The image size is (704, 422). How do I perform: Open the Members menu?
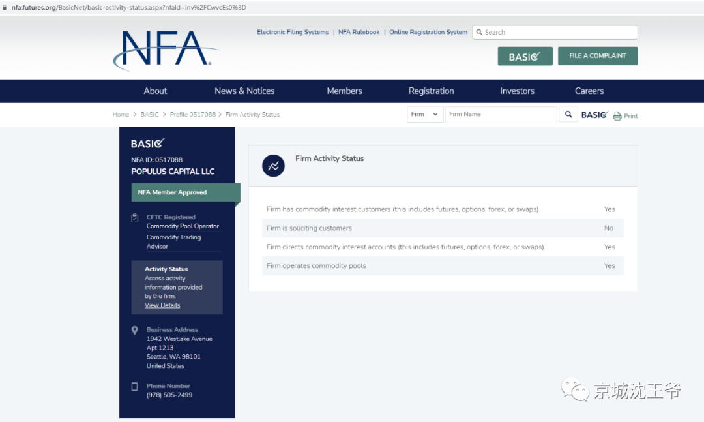pos(344,91)
